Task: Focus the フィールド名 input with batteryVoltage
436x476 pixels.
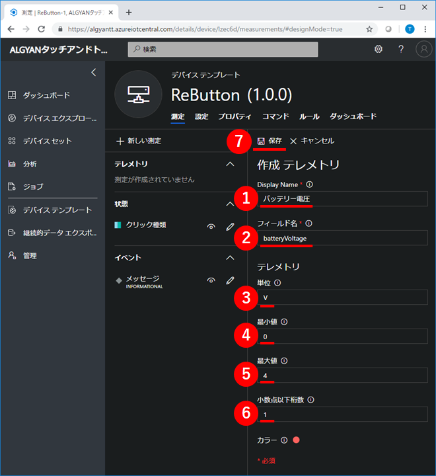Action: (x=343, y=238)
